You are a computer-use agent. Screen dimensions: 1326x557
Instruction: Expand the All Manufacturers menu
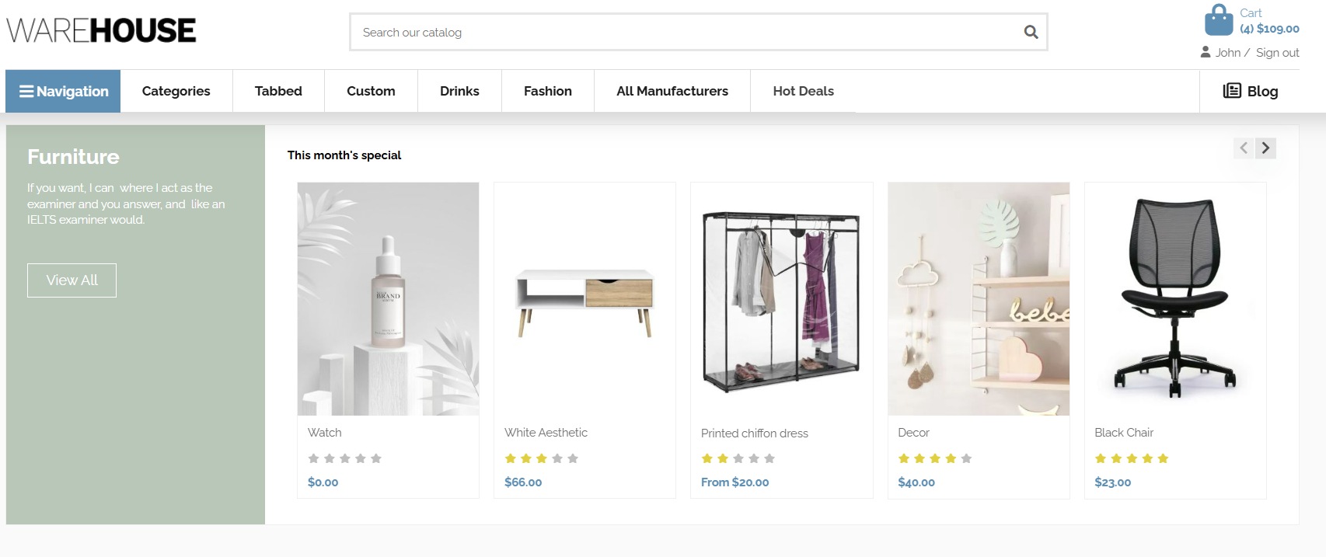point(672,91)
